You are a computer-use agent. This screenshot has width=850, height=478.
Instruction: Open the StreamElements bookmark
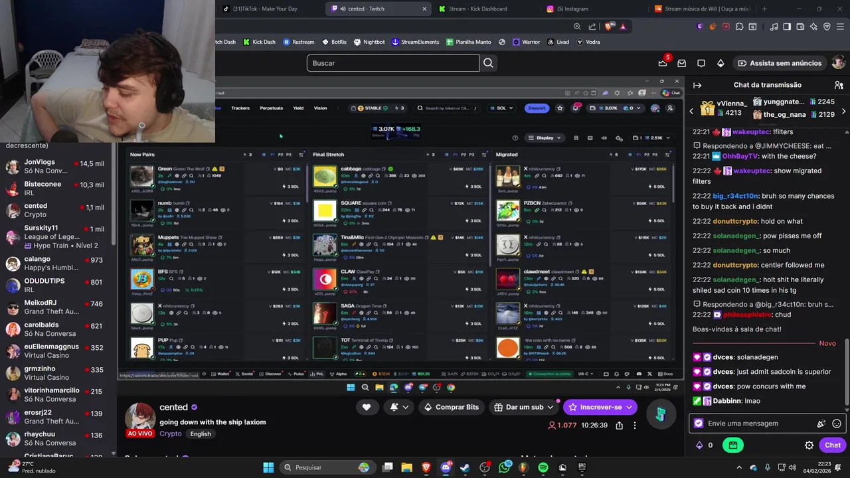415,42
